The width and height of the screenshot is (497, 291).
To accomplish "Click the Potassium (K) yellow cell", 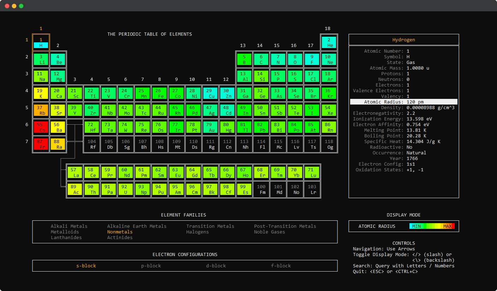I will click(x=41, y=93).
